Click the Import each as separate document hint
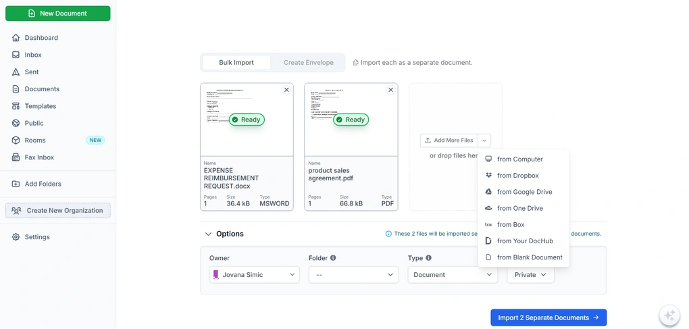The width and height of the screenshot is (689, 329). click(x=413, y=62)
